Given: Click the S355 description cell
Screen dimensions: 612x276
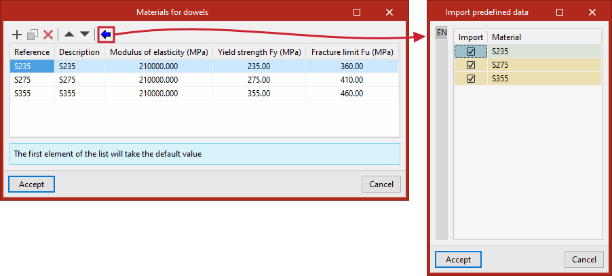Looking at the screenshot, I should 79,94.
